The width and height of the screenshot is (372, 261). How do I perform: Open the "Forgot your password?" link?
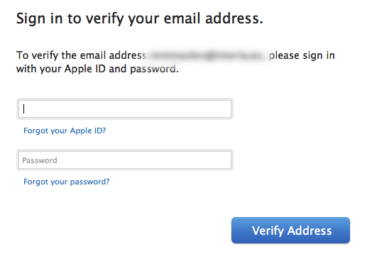tap(67, 182)
